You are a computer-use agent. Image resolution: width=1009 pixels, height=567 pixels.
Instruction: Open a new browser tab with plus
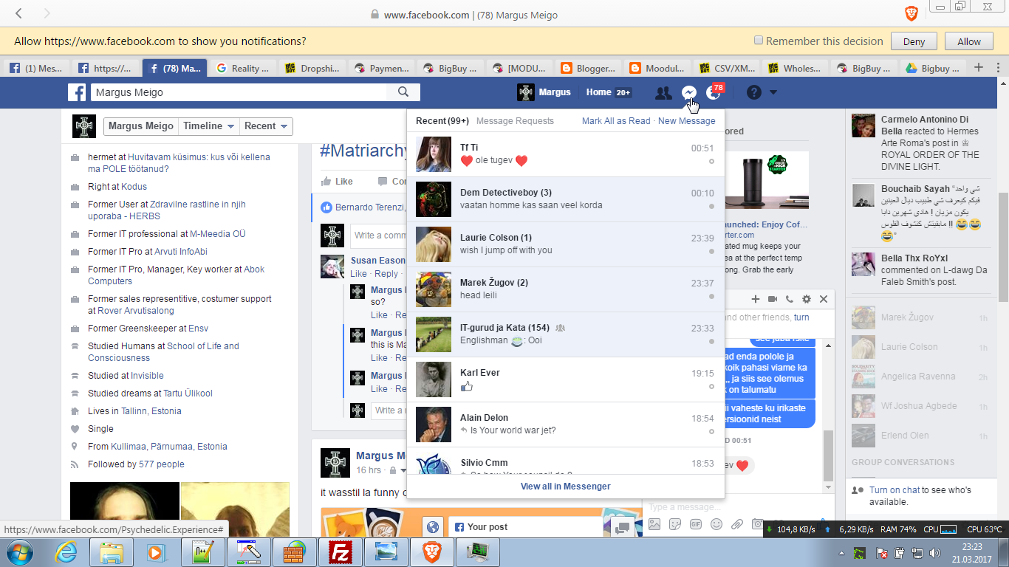pyautogui.click(x=979, y=67)
